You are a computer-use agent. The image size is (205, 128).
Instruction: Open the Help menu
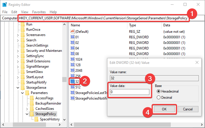click(x=53, y=12)
